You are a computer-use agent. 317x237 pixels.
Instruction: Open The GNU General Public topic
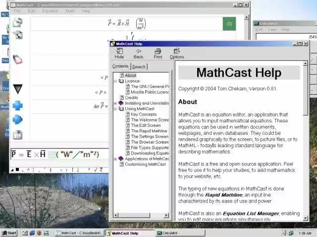click(x=150, y=86)
